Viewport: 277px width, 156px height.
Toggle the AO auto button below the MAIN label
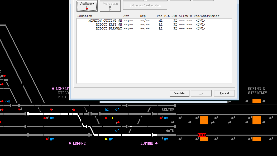[166, 139]
